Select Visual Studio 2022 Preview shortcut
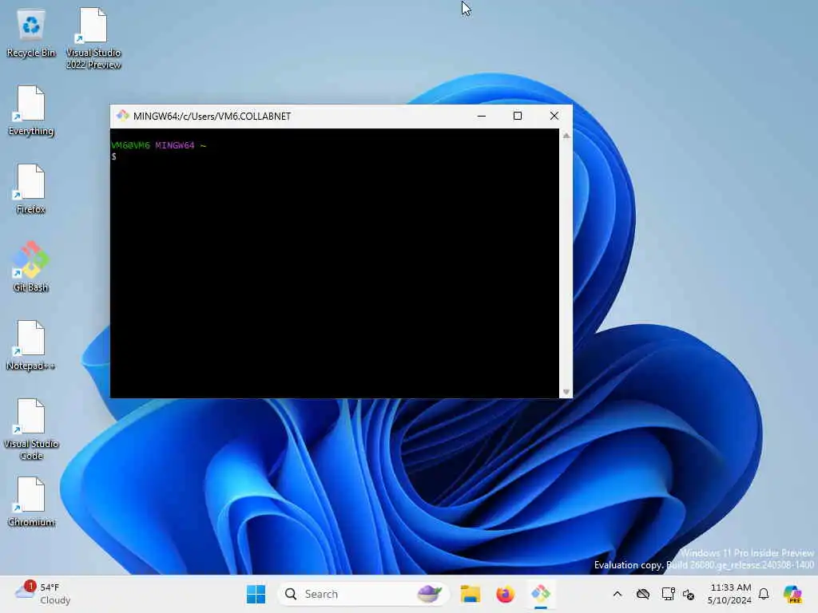Image resolution: width=818 pixels, height=613 pixels. click(x=93, y=38)
